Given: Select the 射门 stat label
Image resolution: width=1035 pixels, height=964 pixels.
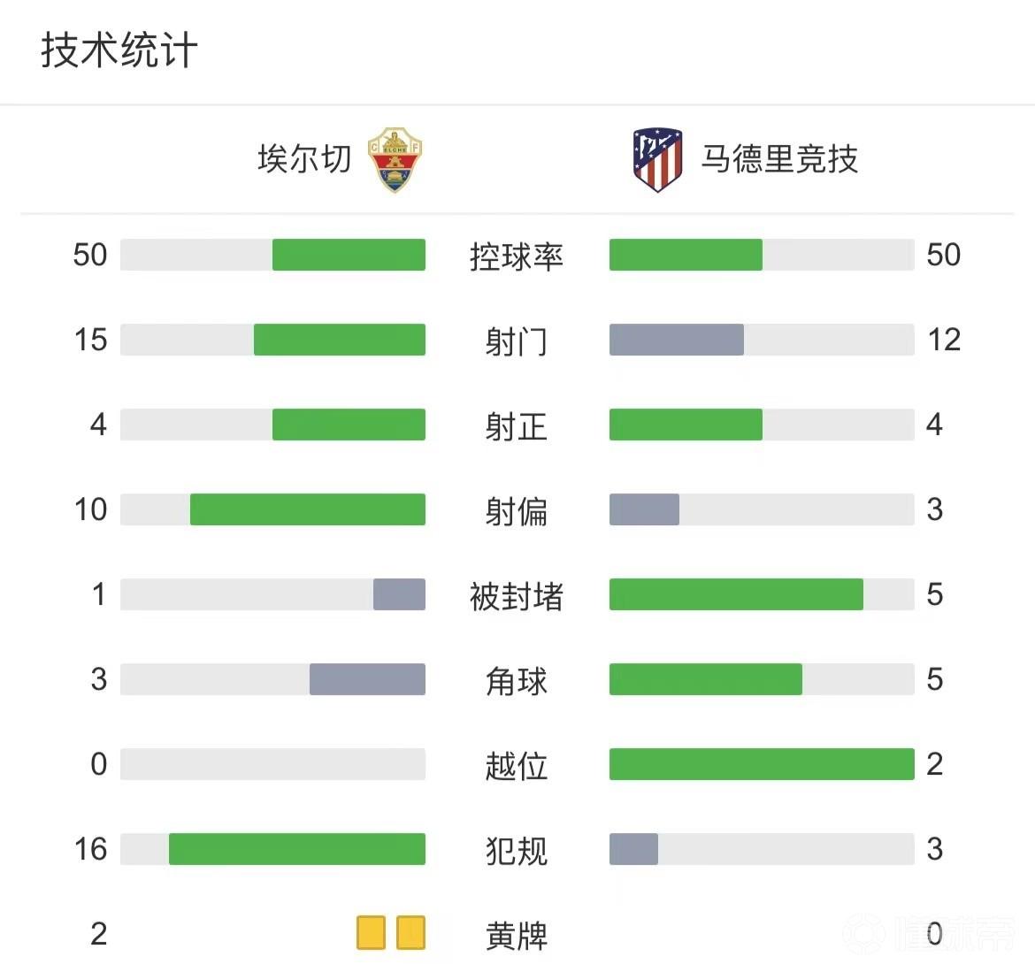Looking at the screenshot, I should 517,341.
